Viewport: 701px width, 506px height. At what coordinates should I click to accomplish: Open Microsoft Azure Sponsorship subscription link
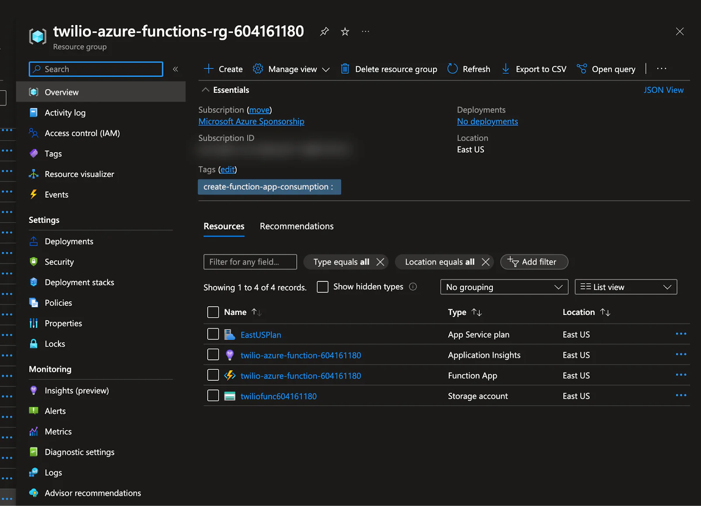tap(251, 121)
